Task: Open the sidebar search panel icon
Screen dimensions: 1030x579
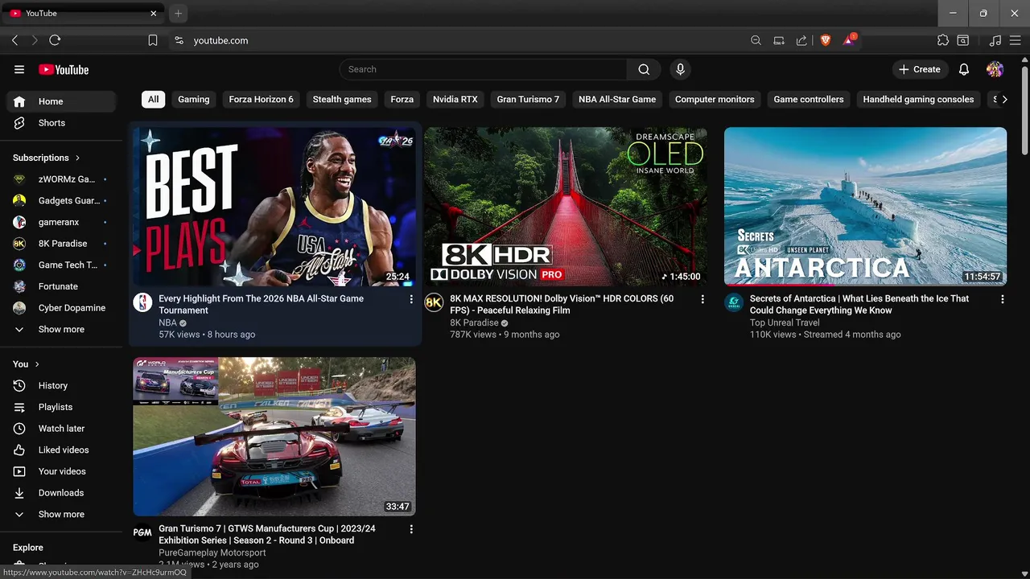Action: [963, 40]
